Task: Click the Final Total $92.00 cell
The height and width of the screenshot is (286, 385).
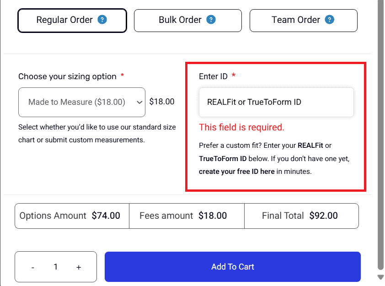Action: [301, 216]
